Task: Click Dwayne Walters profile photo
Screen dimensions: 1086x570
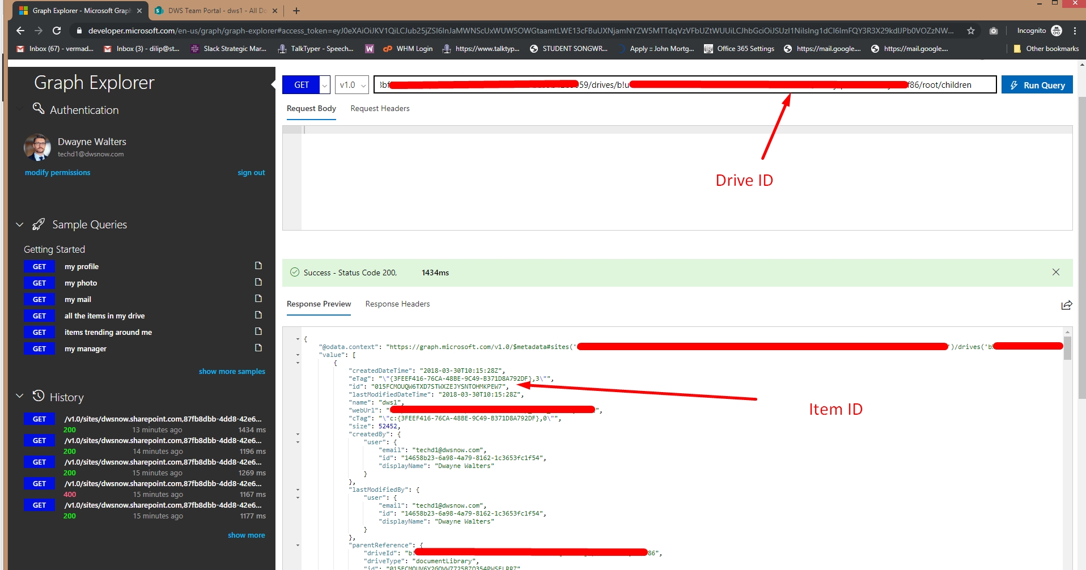Action: point(37,147)
